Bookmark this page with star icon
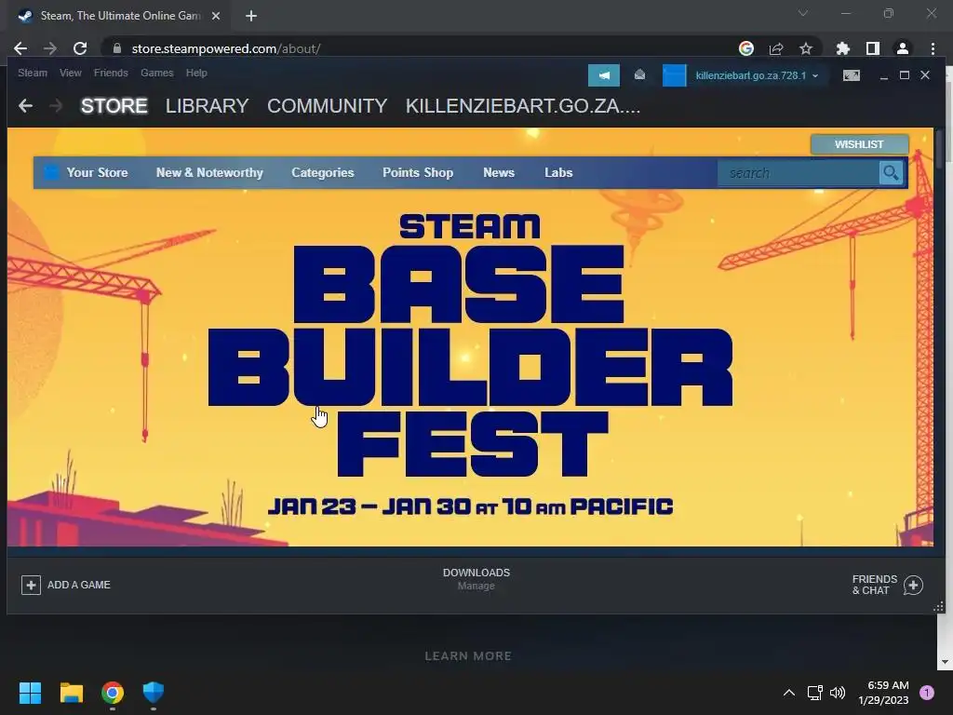Screen dimensions: 953x715 (805, 48)
